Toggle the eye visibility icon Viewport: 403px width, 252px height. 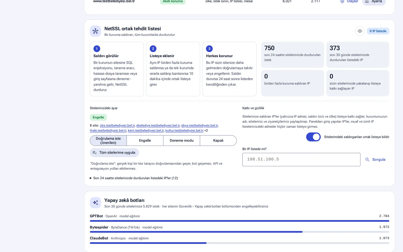(360, 31)
